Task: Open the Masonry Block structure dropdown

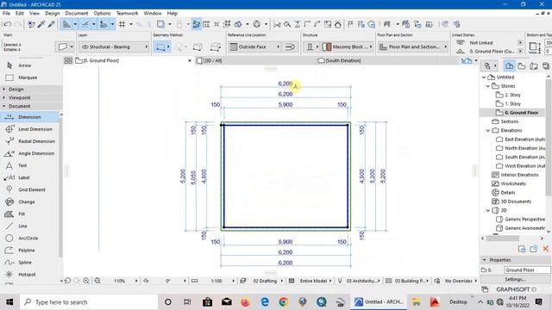Action: click(348, 46)
